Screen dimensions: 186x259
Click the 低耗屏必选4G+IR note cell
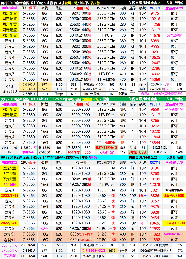174,234
